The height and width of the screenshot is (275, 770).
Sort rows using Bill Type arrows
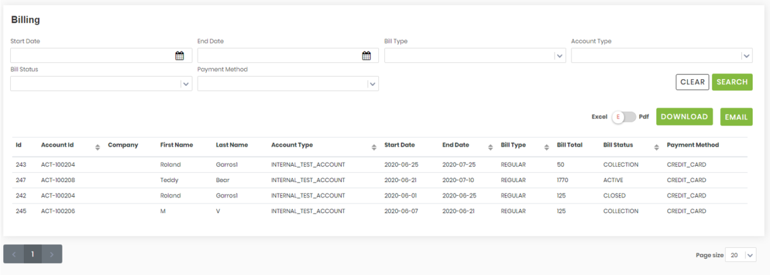[546, 147]
